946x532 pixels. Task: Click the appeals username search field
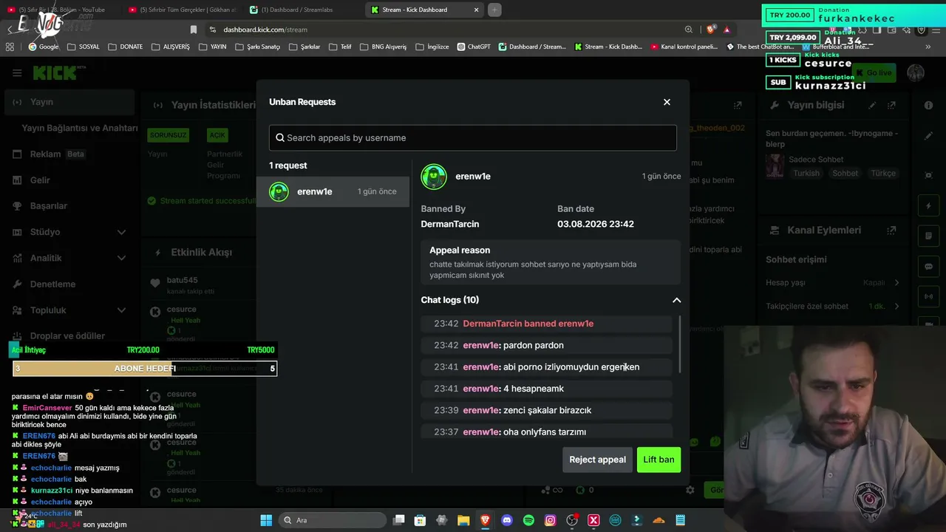[473, 137]
